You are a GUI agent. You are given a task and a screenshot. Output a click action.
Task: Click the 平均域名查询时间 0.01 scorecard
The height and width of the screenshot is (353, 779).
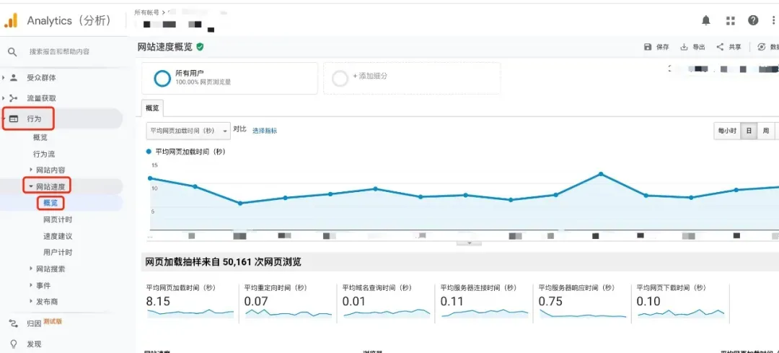pos(387,302)
